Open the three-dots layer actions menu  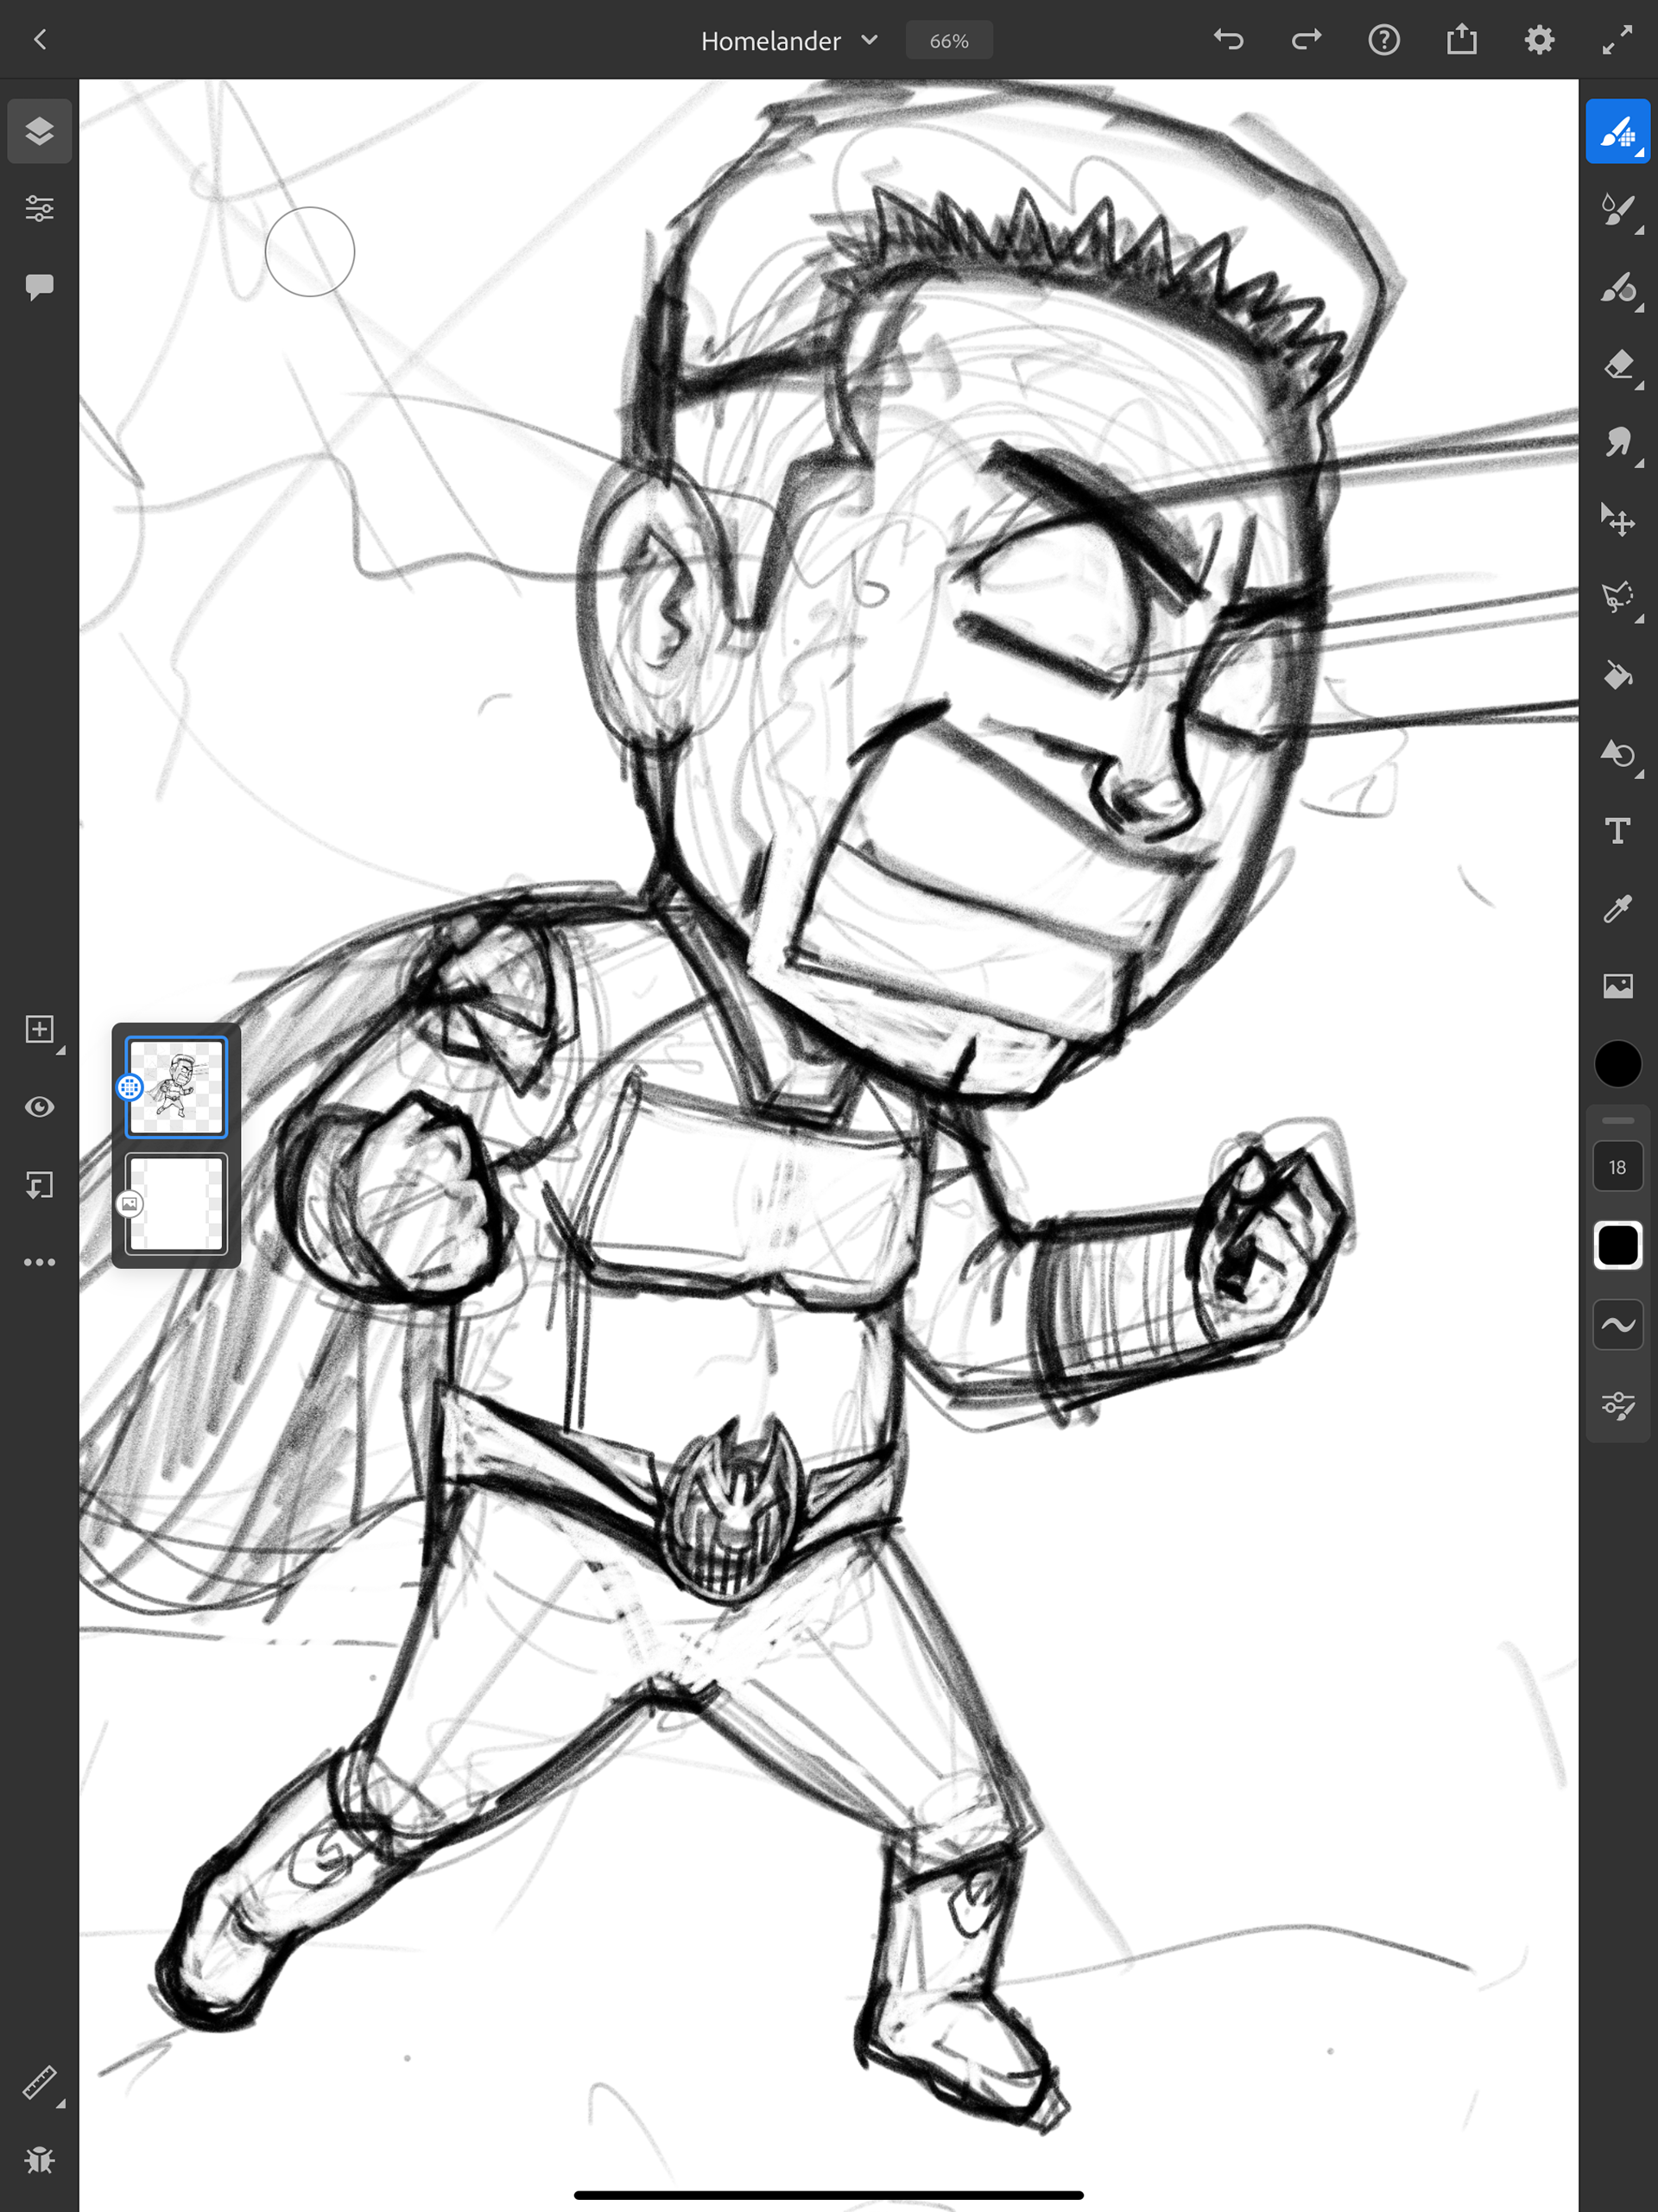39,1262
